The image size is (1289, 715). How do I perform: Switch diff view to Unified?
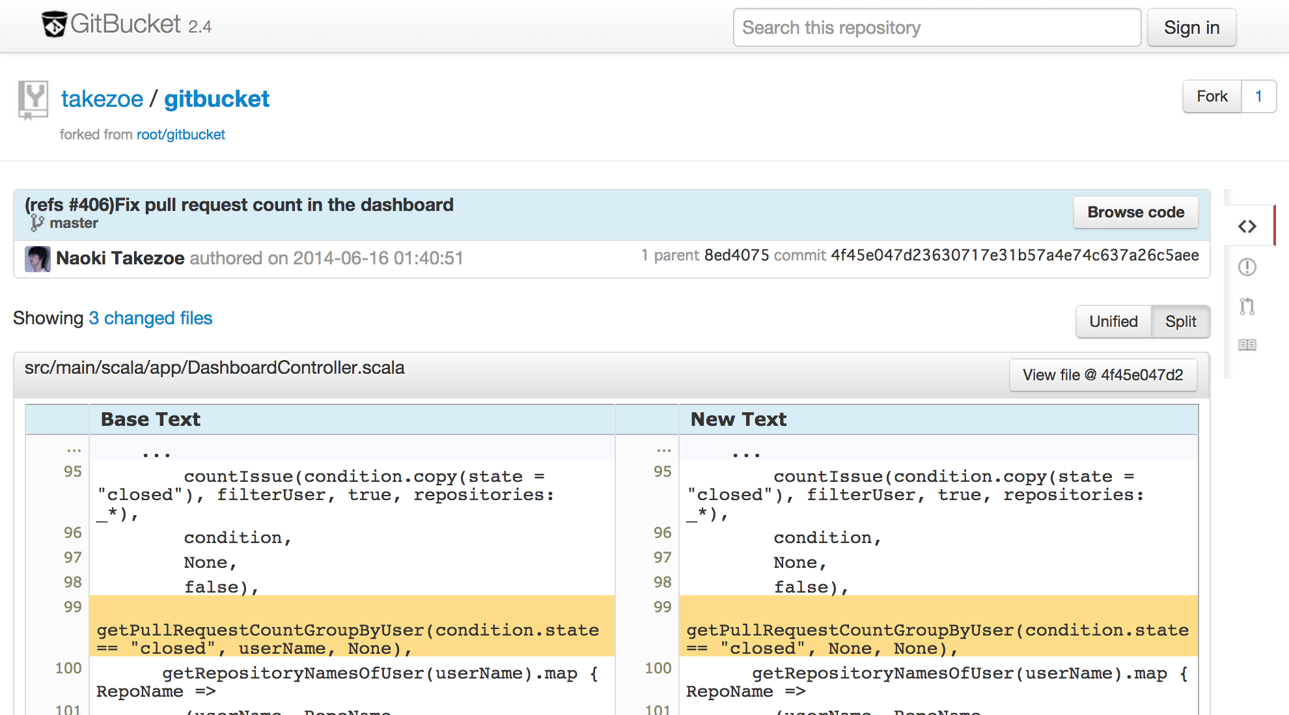tap(1113, 322)
